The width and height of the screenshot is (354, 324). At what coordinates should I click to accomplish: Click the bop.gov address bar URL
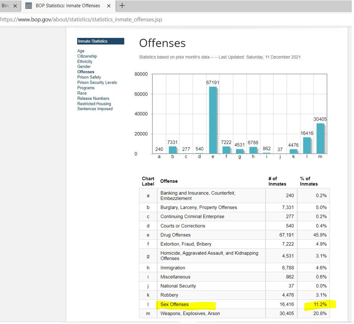pyautogui.click(x=81, y=20)
